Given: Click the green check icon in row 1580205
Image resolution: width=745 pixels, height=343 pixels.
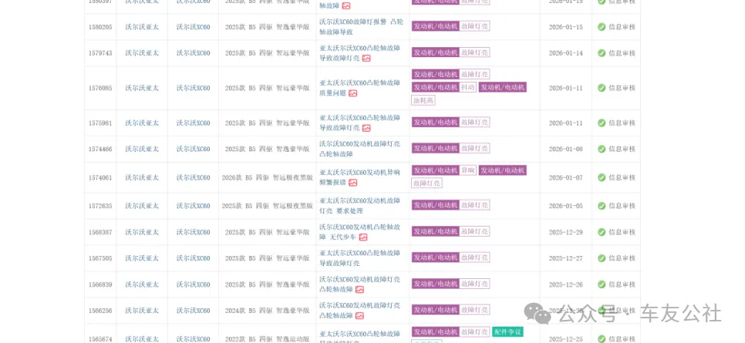Looking at the screenshot, I should [x=602, y=27].
